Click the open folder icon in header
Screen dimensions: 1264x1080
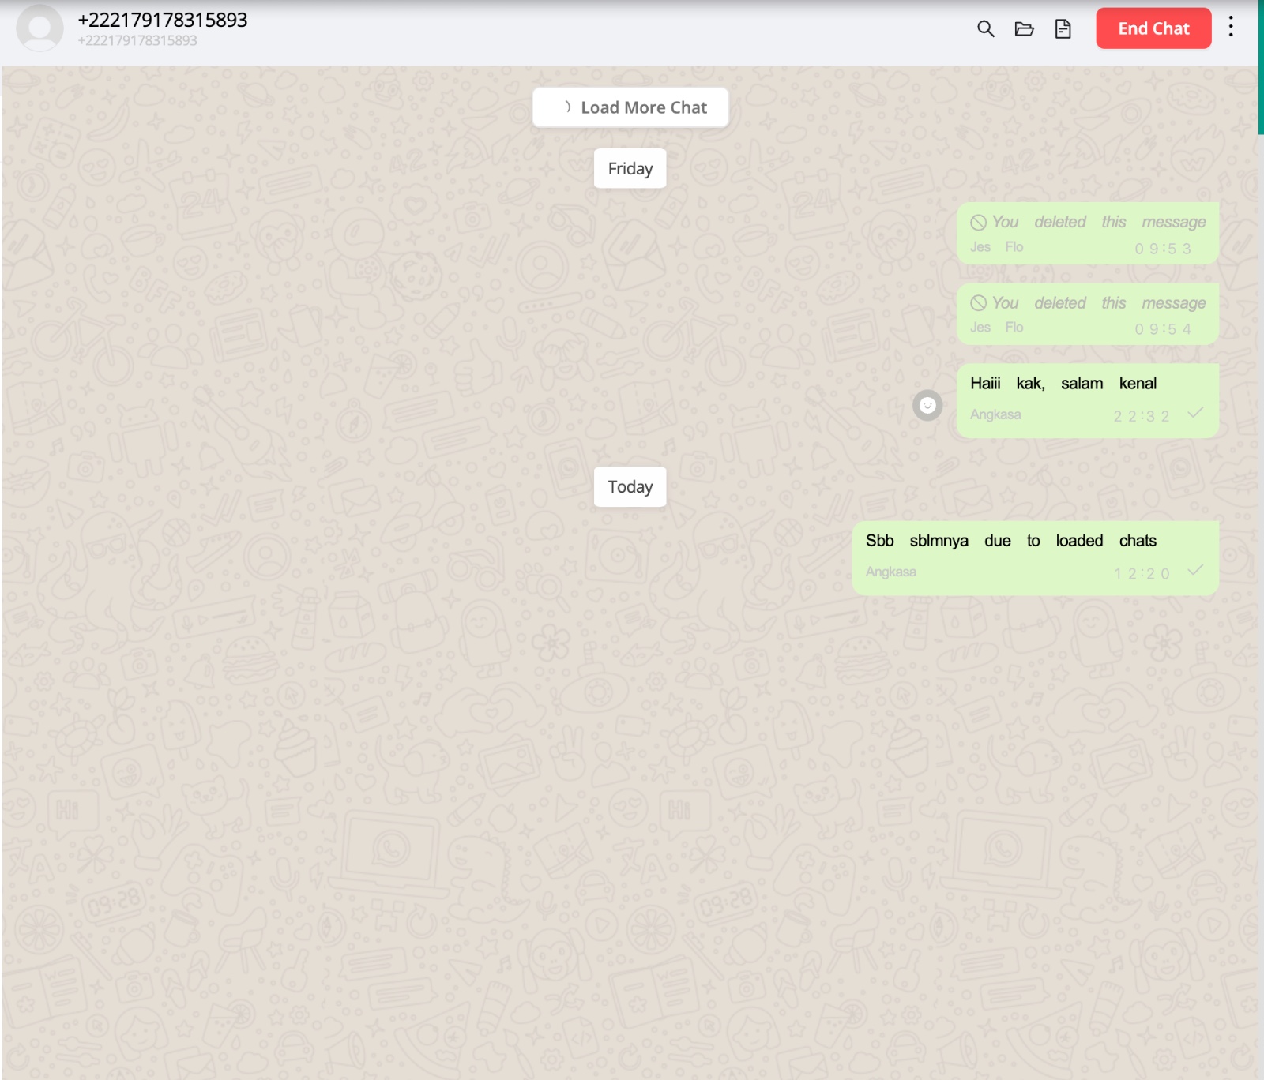click(x=1024, y=29)
